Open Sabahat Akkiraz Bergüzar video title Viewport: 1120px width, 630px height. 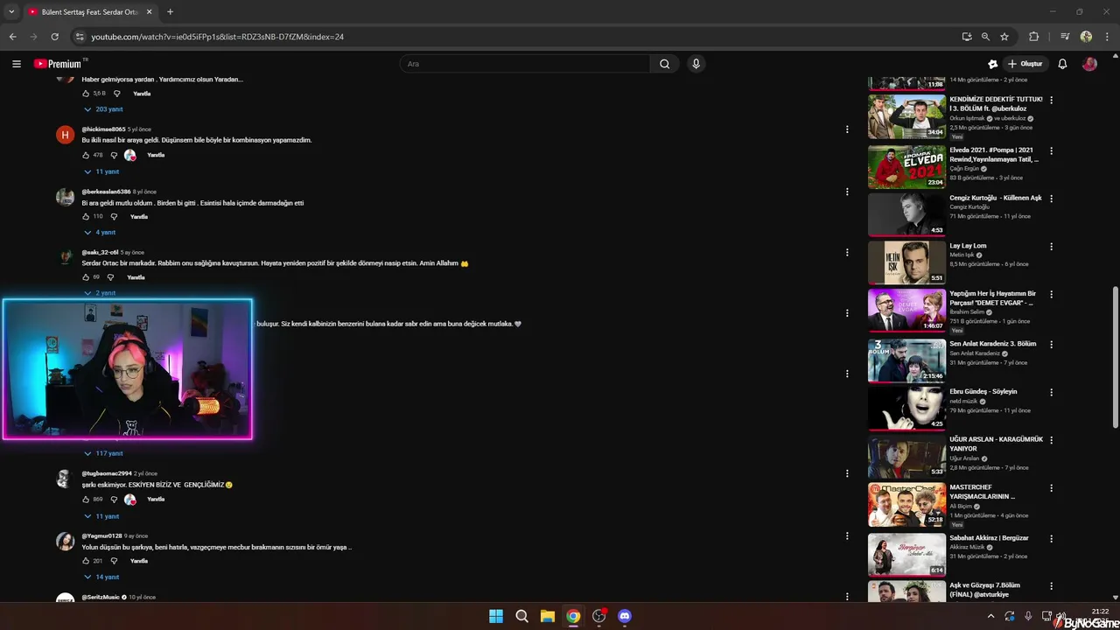[989, 538]
